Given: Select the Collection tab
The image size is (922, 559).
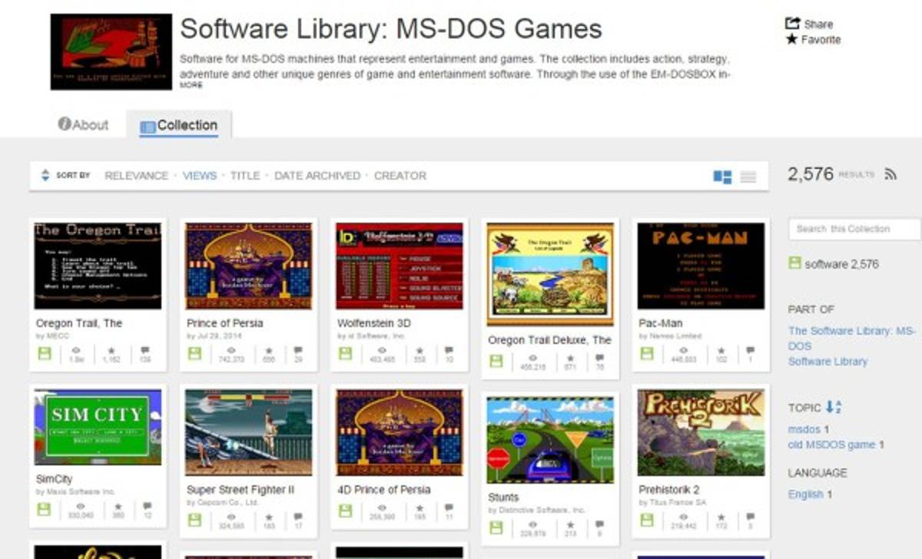Looking at the screenshot, I should pos(179,125).
